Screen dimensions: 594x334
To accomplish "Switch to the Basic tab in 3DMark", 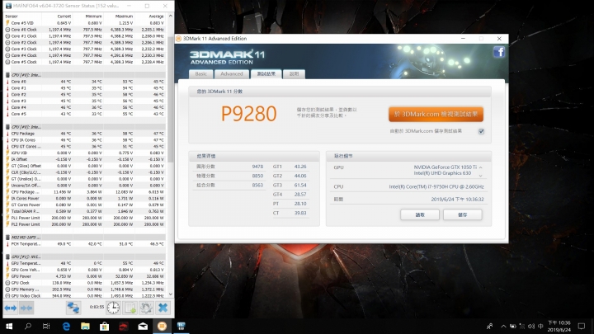I will point(200,74).
